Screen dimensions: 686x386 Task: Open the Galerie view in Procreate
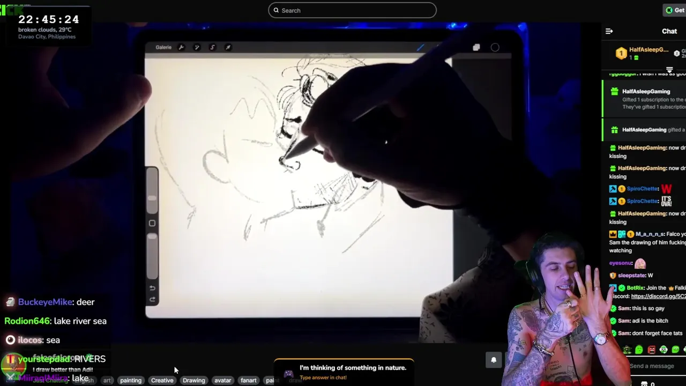click(x=163, y=47)
